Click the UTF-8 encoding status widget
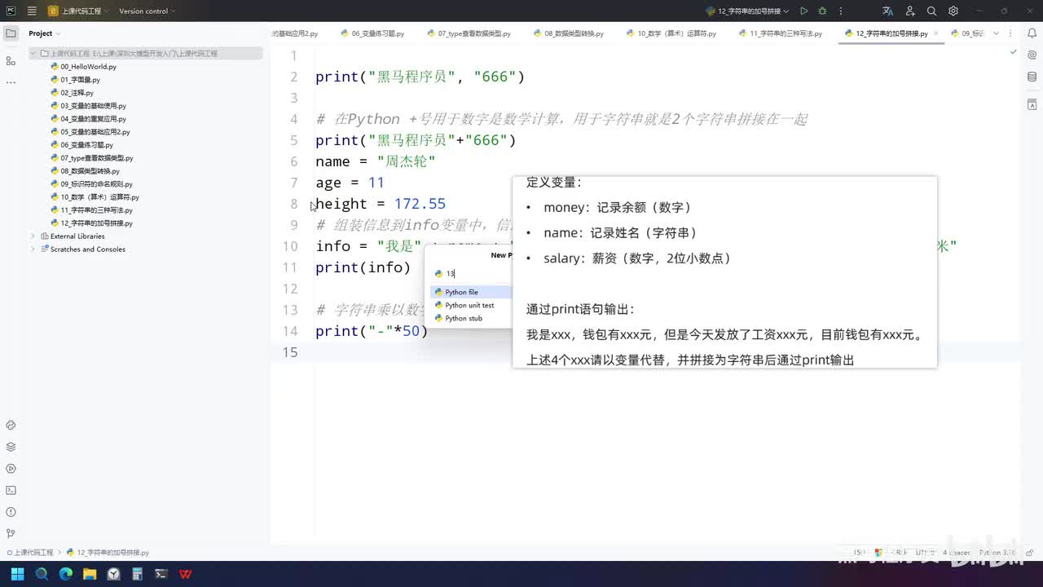The height and width of the screenshot is (587, 1043). pos(925,553)
